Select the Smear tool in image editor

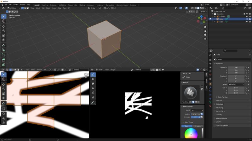(93, 84)
